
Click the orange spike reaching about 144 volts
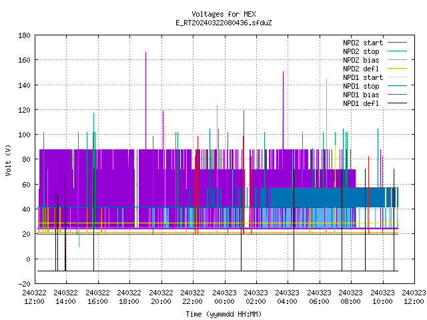[326, 133]
